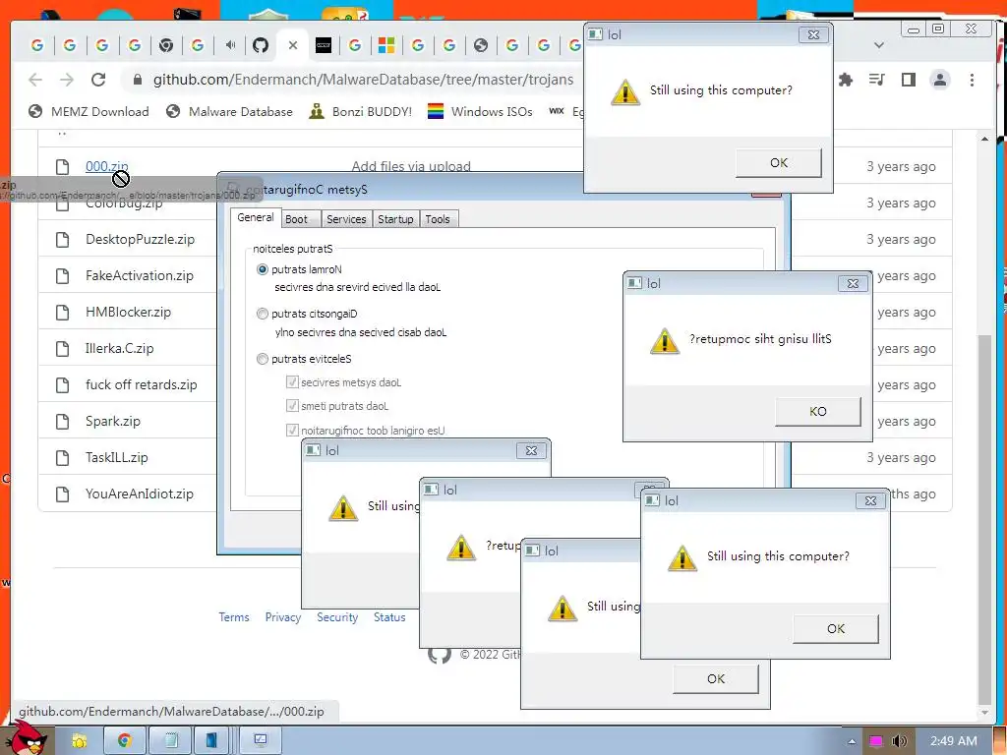This screenshot has width=1007, height=755.
Task: Click file icon beside DesktopPuzzle.zip
Action: [x=62, y=240]
